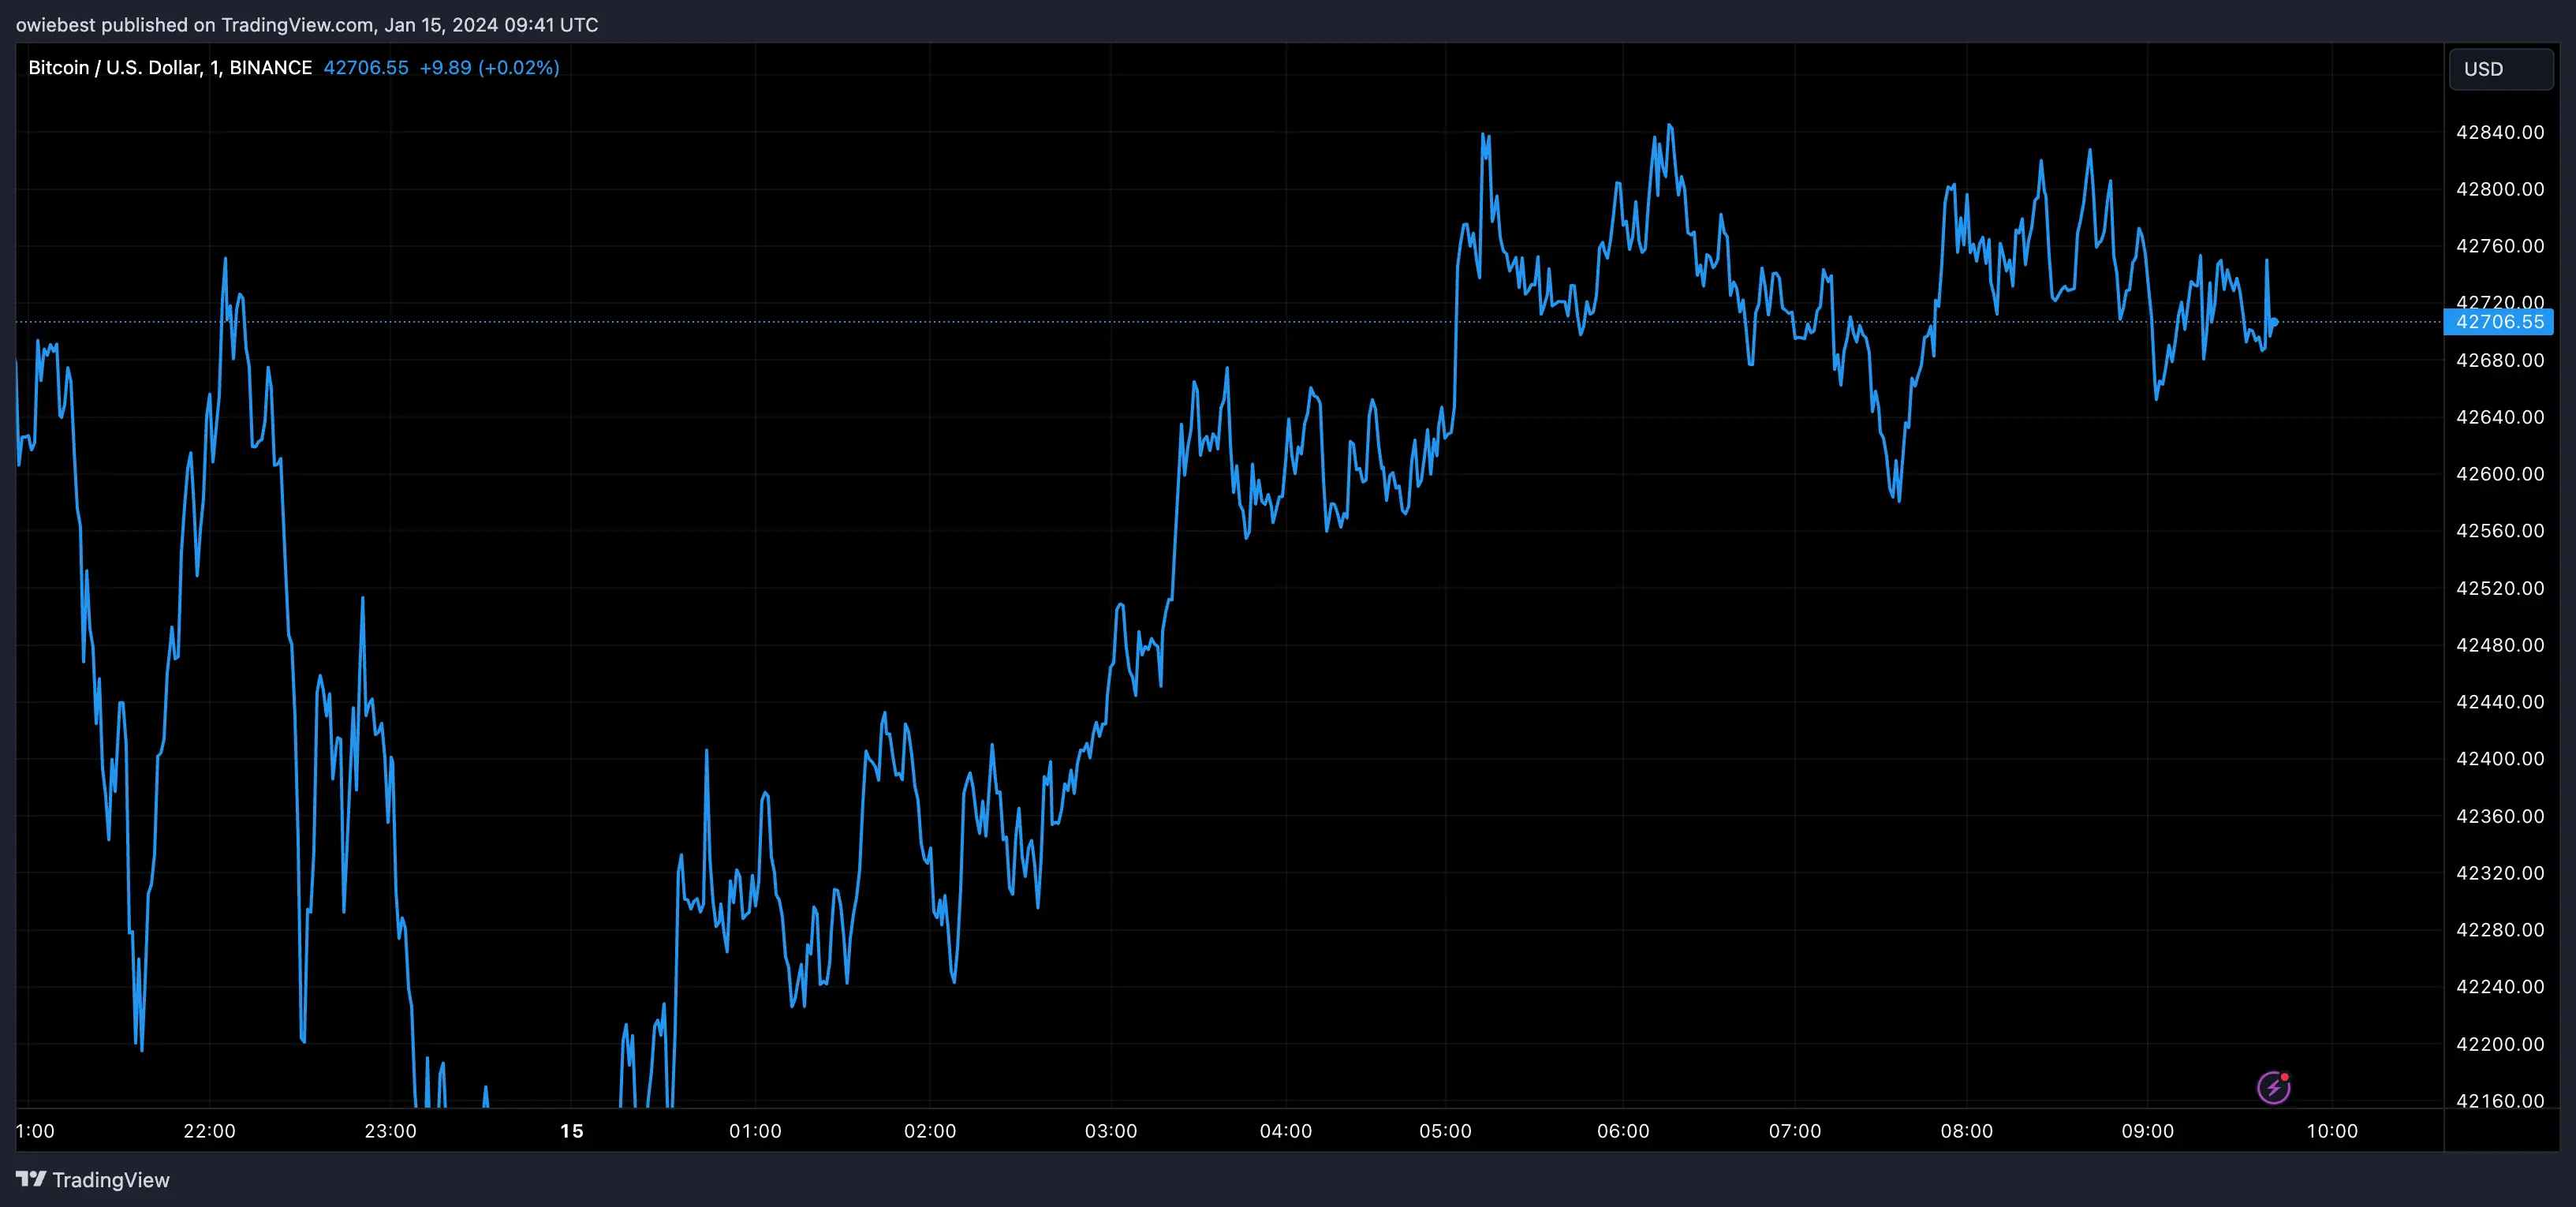
Task: Click the +0.02% change value in the legend
Action: [519, 67]
